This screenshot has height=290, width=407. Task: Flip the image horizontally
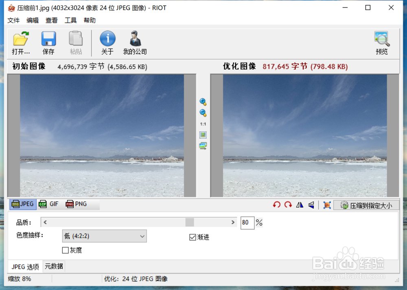click(300, 205)
